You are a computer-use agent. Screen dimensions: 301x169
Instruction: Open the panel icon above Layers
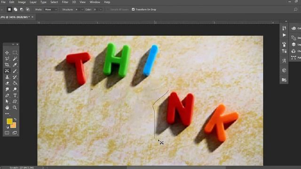click(296, 38)
